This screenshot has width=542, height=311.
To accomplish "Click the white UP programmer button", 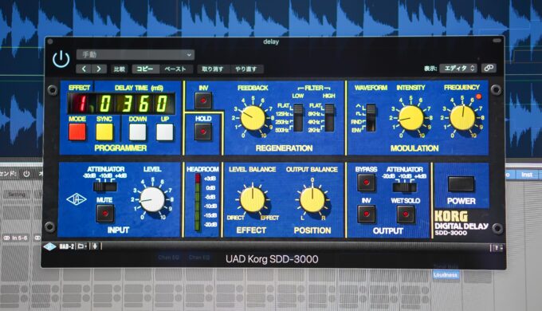I will click(x=164, y=132).
